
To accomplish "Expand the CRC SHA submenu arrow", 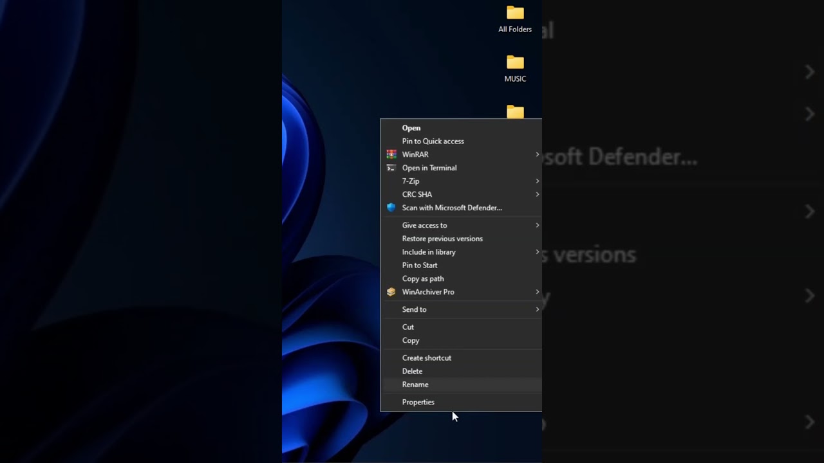I will (537, 194).
